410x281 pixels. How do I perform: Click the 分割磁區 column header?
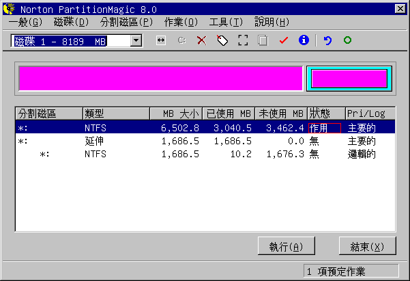click(x=49, y=113)
